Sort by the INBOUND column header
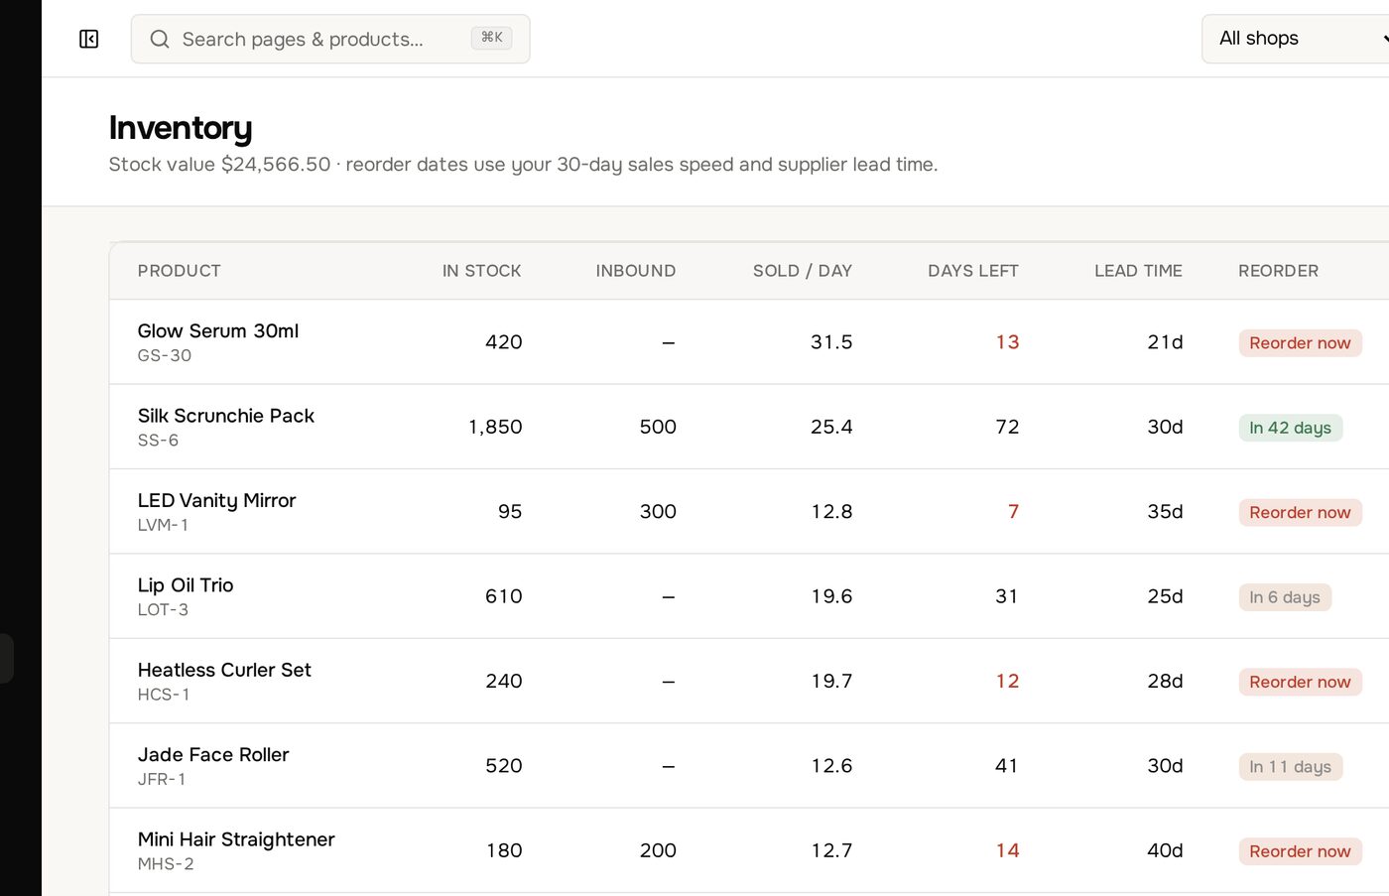This screenshot has height=896, width=1389. (636, 271)
